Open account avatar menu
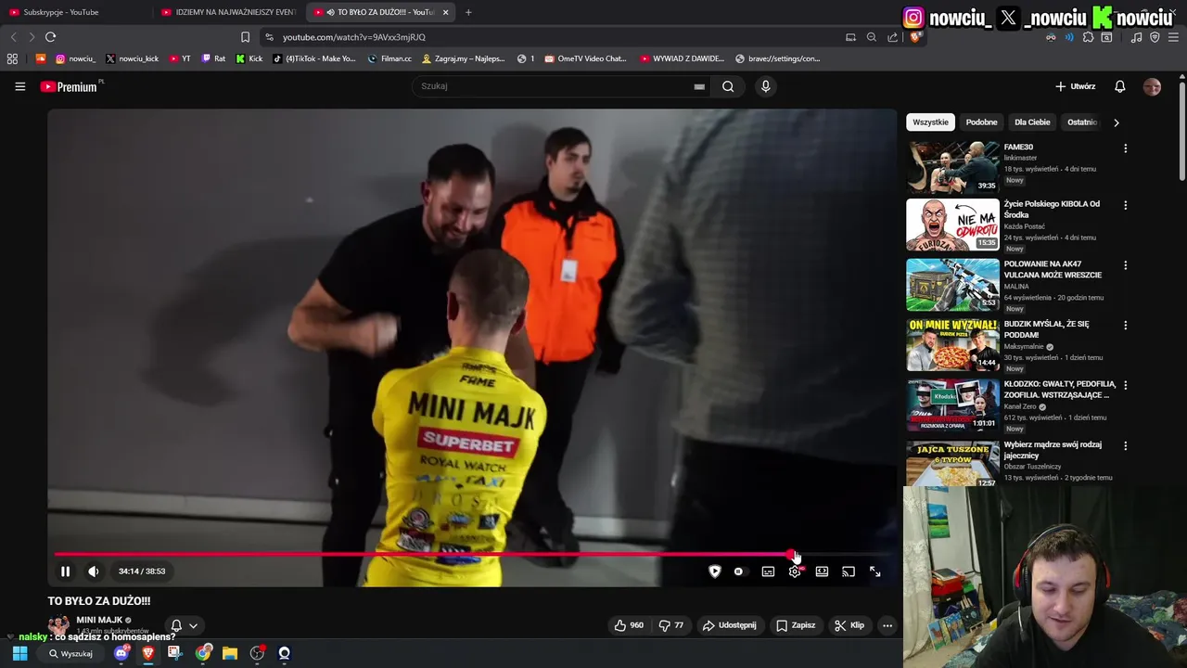The image size is (1187, 668). (1152, 86)
